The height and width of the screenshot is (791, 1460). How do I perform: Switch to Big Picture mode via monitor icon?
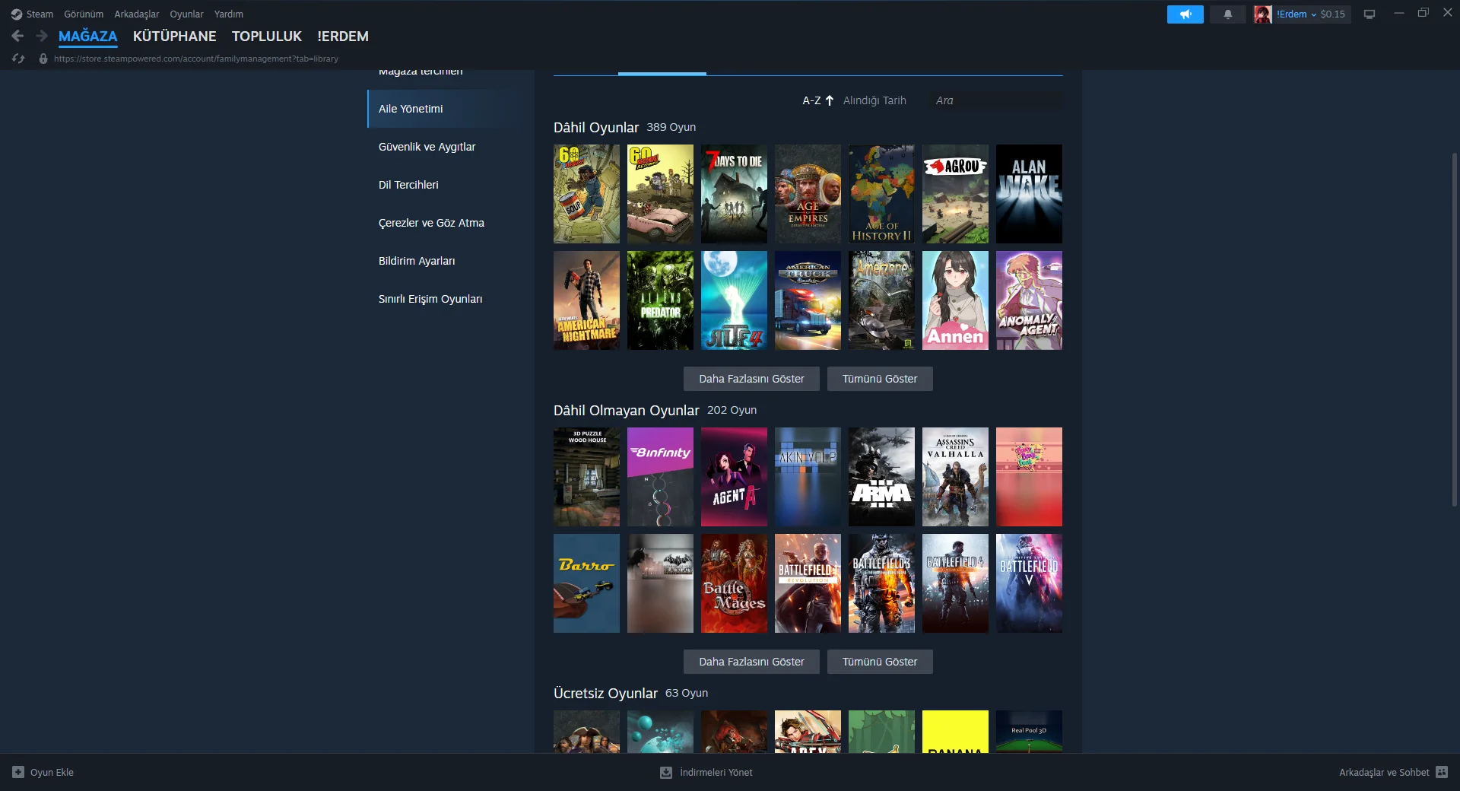pos(1370,14)
